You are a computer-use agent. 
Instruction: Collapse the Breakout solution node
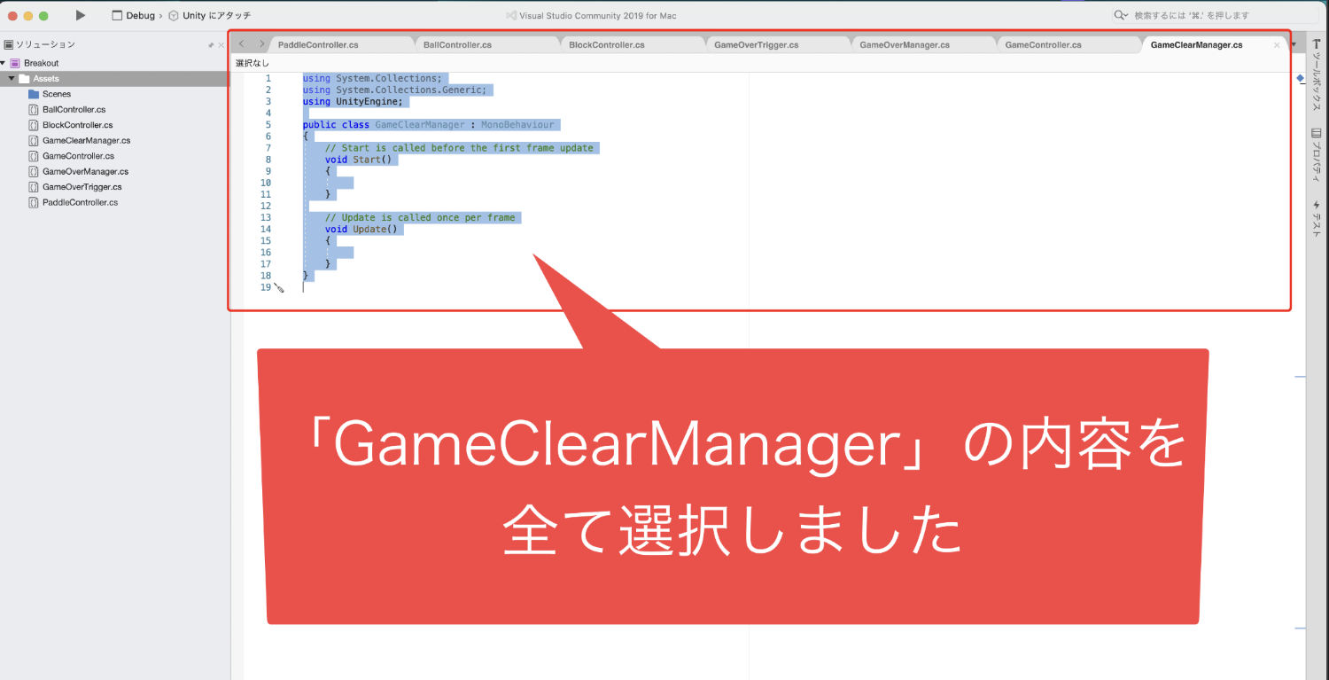pyautogui.click(x=4, y=63)
